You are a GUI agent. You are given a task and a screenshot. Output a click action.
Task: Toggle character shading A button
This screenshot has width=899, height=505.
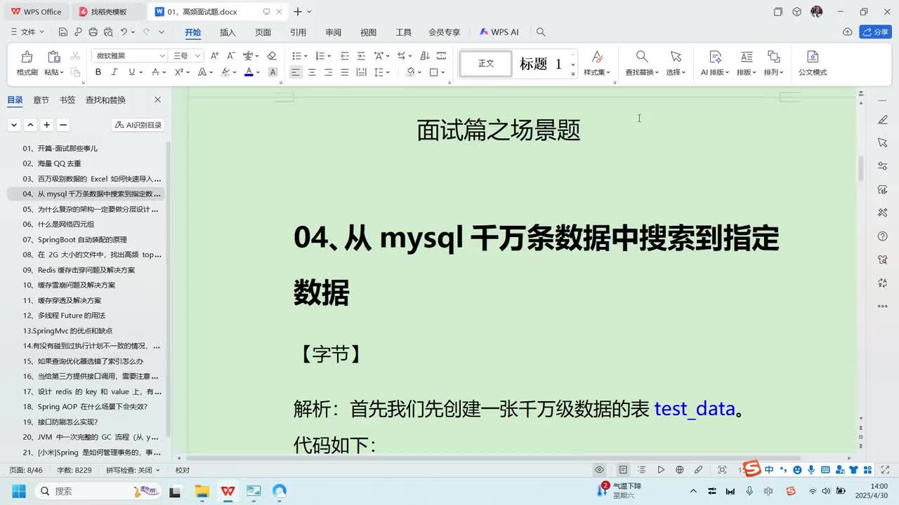pyautogui.click(x=273, y=72)
